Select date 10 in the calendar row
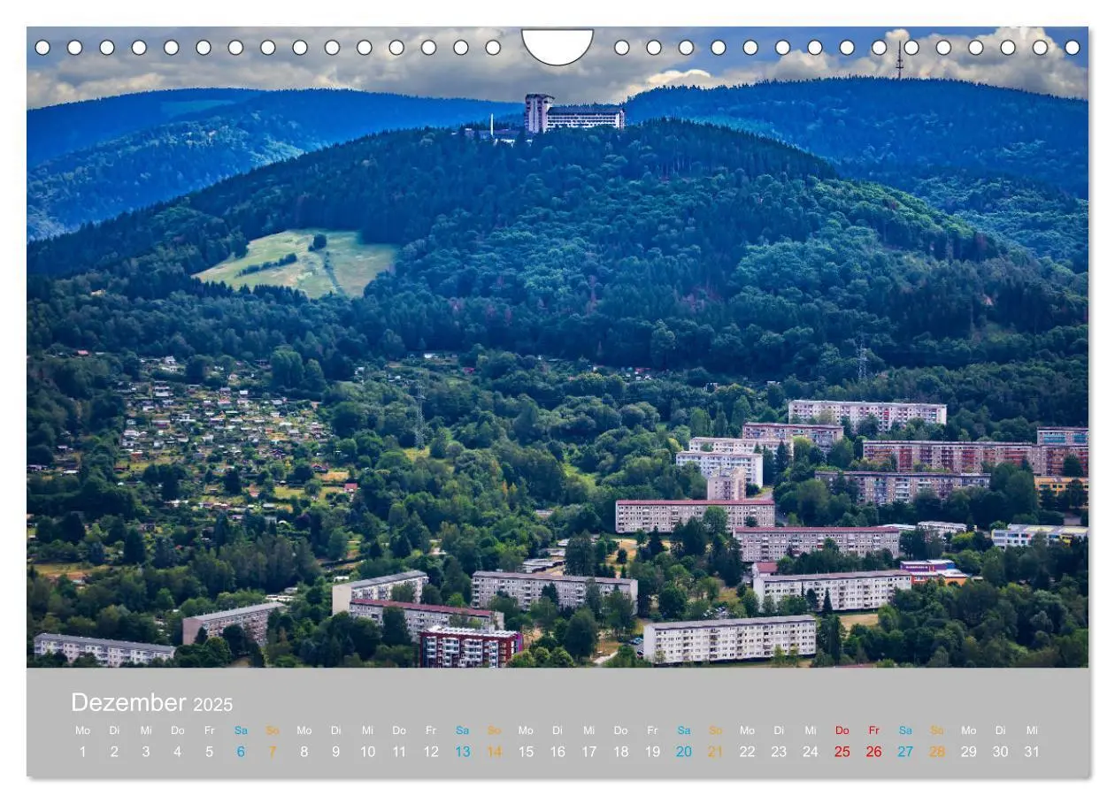This screenshot has height=803, width=1115. [367, 752]
